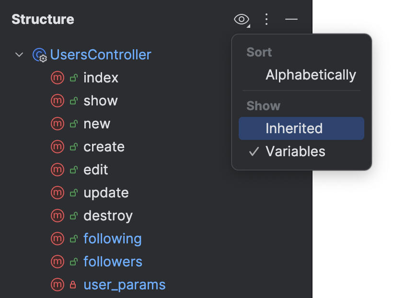Screen dimensions: 394x298
Task: Click the followers method link
Action: pyautogui.click(x=113, y=262)
